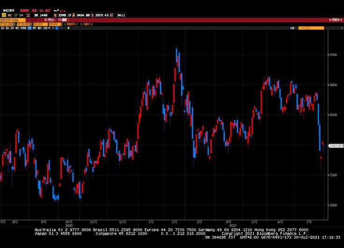Screen dimensions: 344x248
Task: Switch to the 1M range tab
Action: 12,28
